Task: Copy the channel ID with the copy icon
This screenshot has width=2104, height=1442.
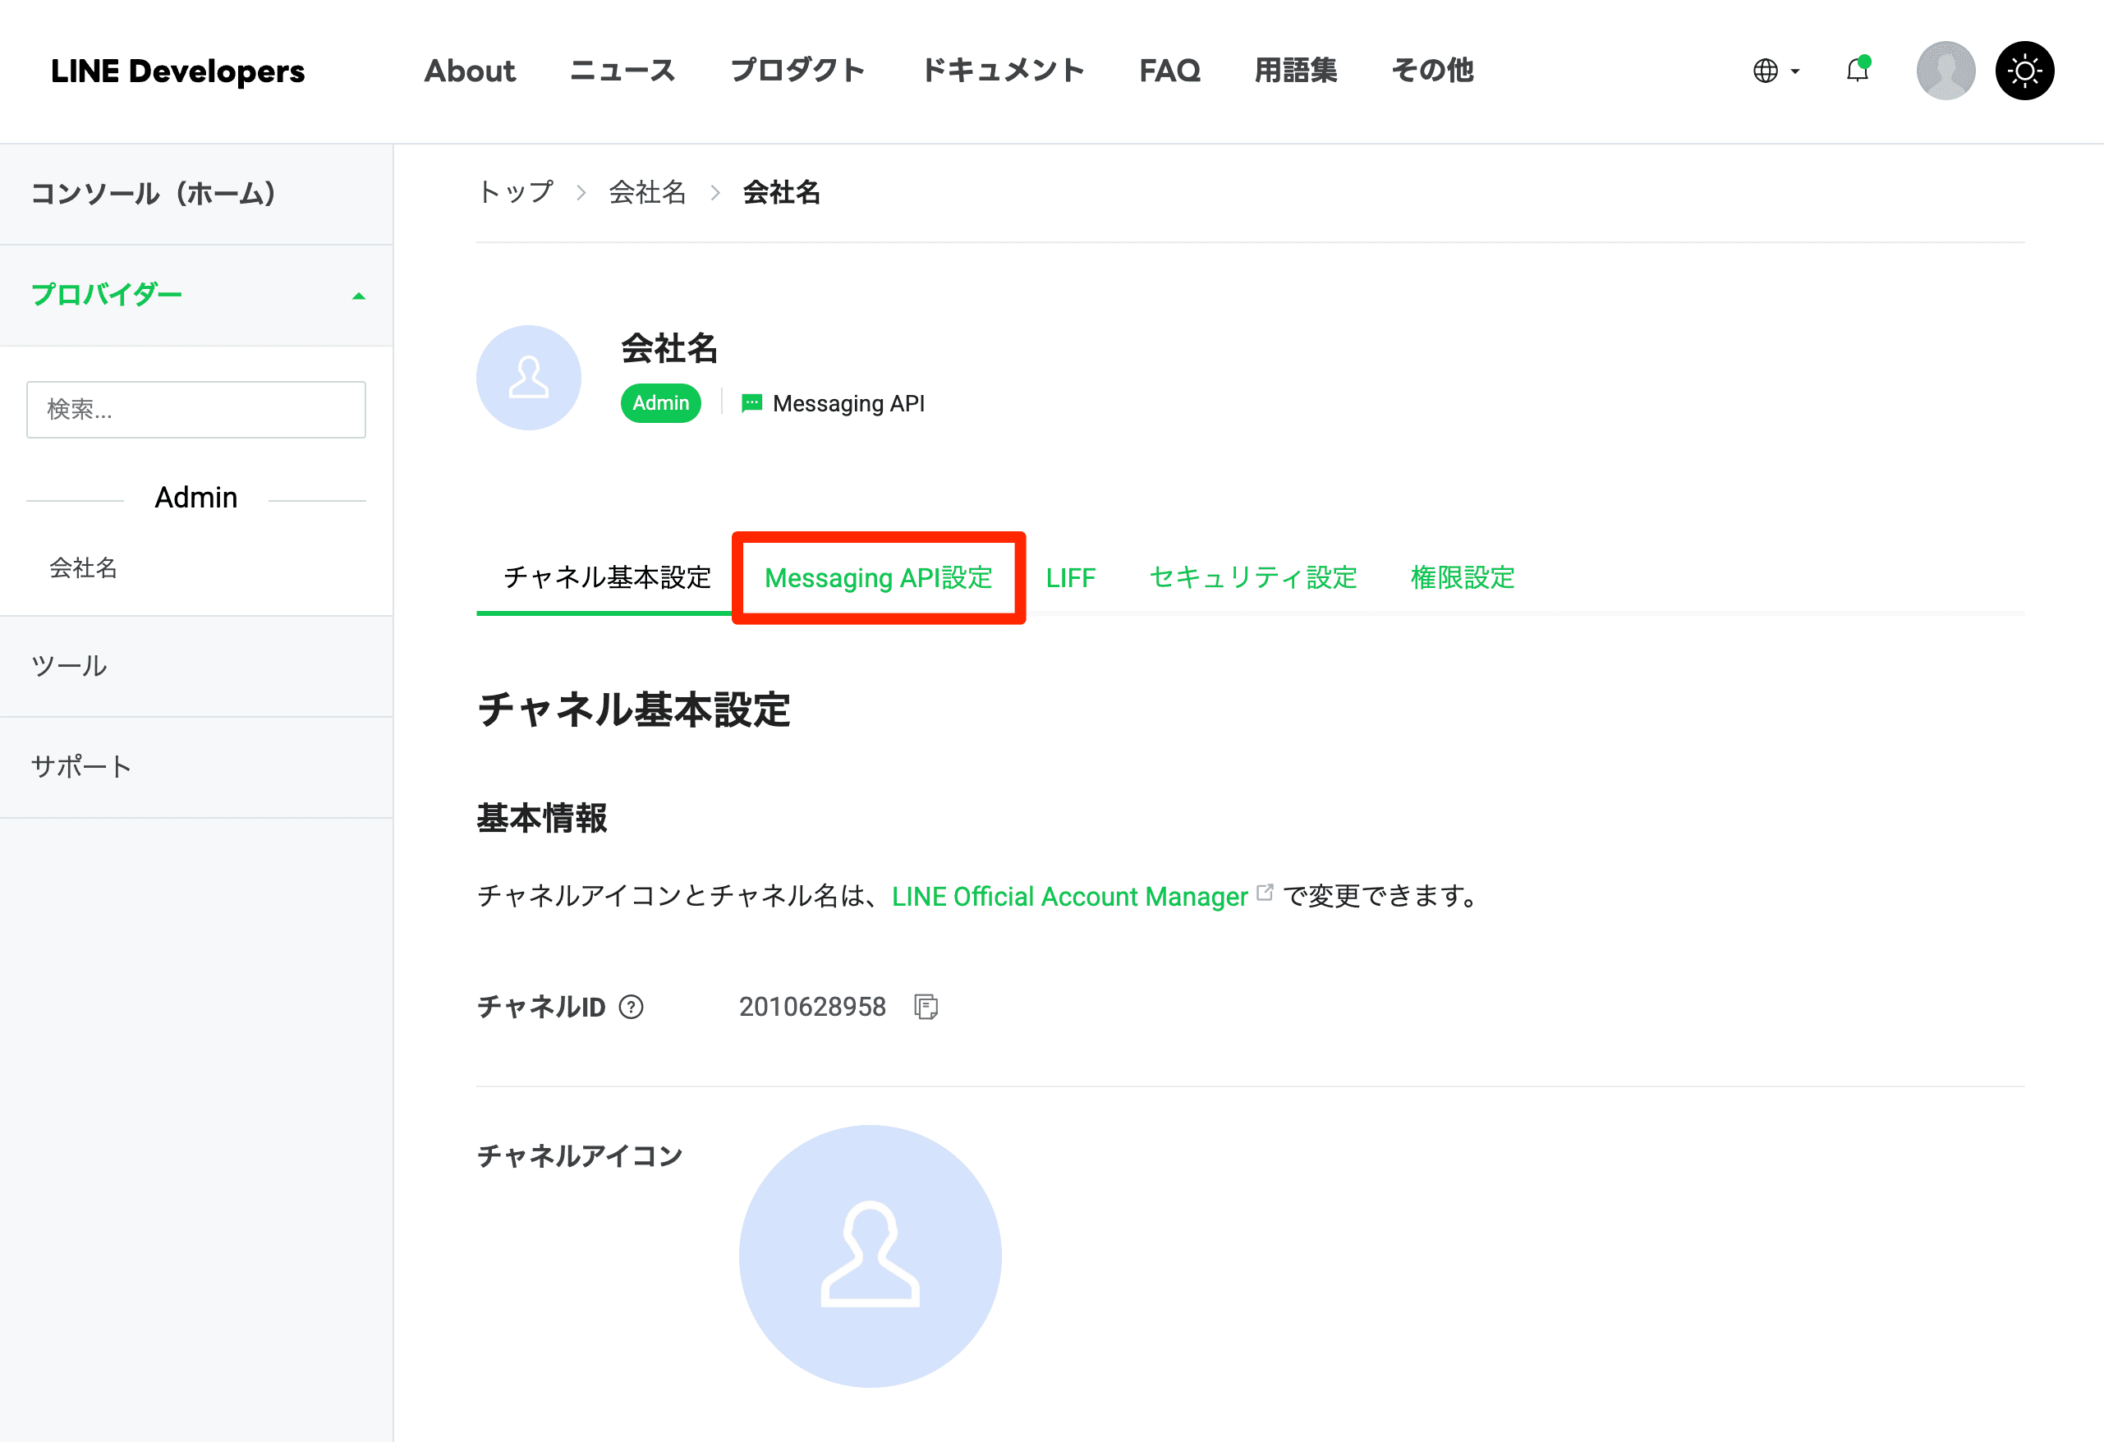Action: tap(926, 1007)
